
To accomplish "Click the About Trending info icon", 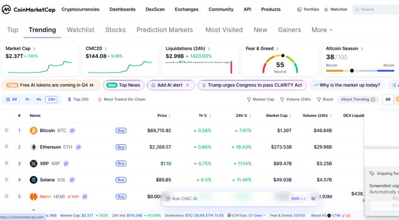I will [373, 100].
